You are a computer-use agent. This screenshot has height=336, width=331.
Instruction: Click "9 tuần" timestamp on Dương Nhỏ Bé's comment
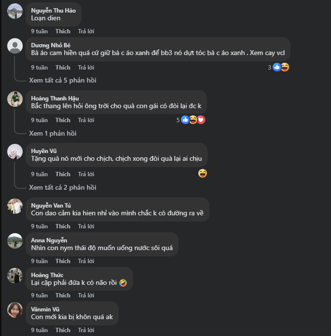click(40, 68)
